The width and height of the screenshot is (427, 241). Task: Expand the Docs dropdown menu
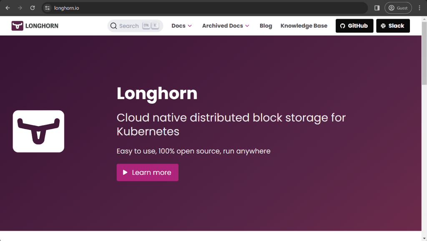point(181,26)
